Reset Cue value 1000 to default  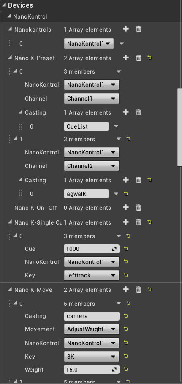126,249
